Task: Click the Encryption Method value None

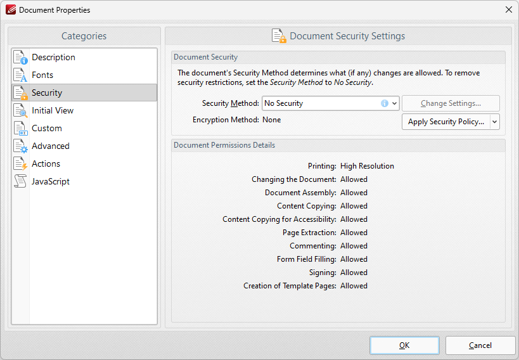Action: 272,120
